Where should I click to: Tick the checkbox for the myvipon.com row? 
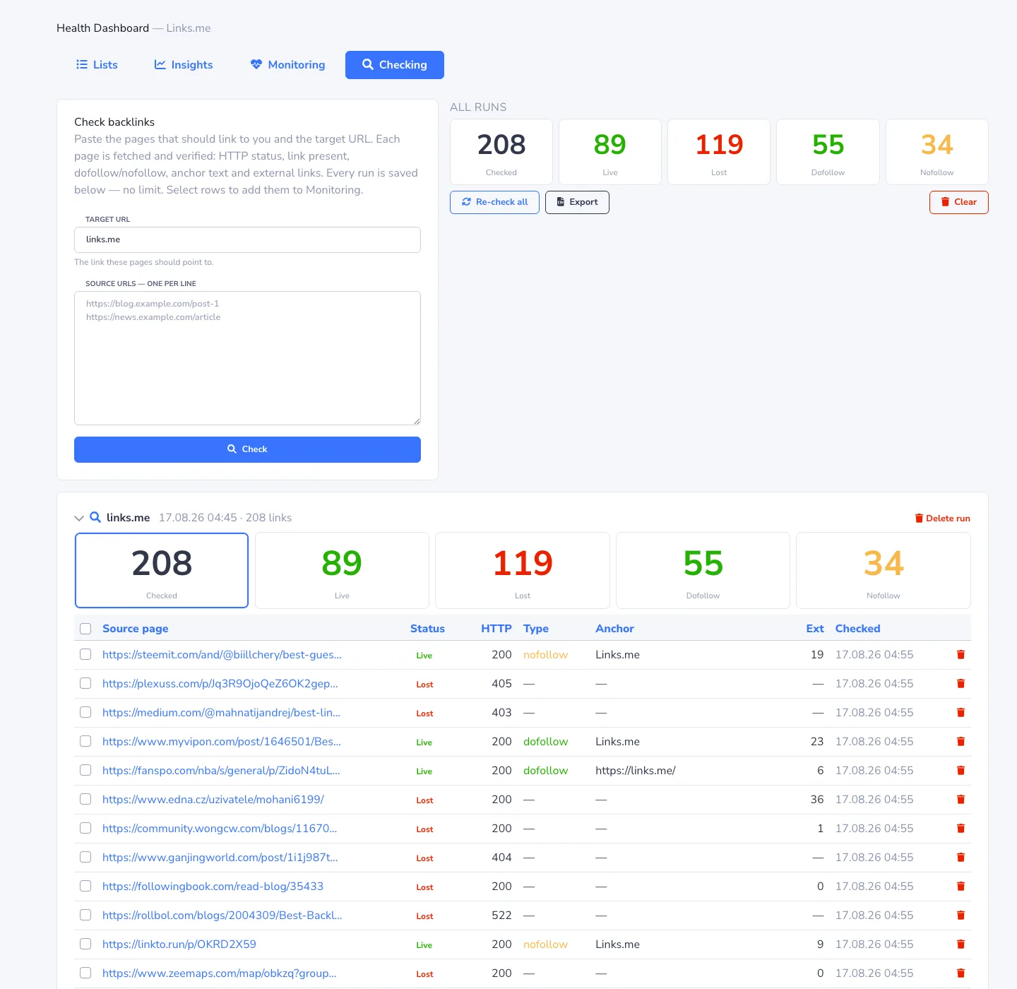[x=85, y=741]
